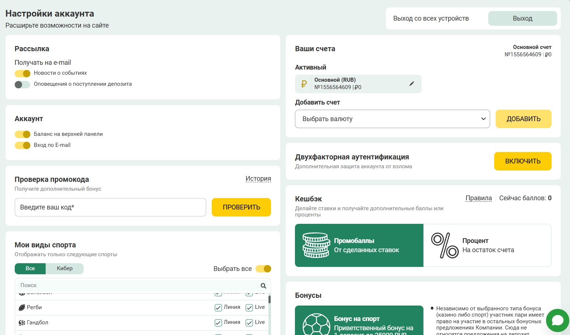Viewport: 570px width, 335px height.
Task: Click the handball sport icon
Action: (22, 322)
